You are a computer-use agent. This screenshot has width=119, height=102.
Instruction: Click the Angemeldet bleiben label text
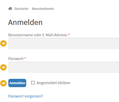53,83
